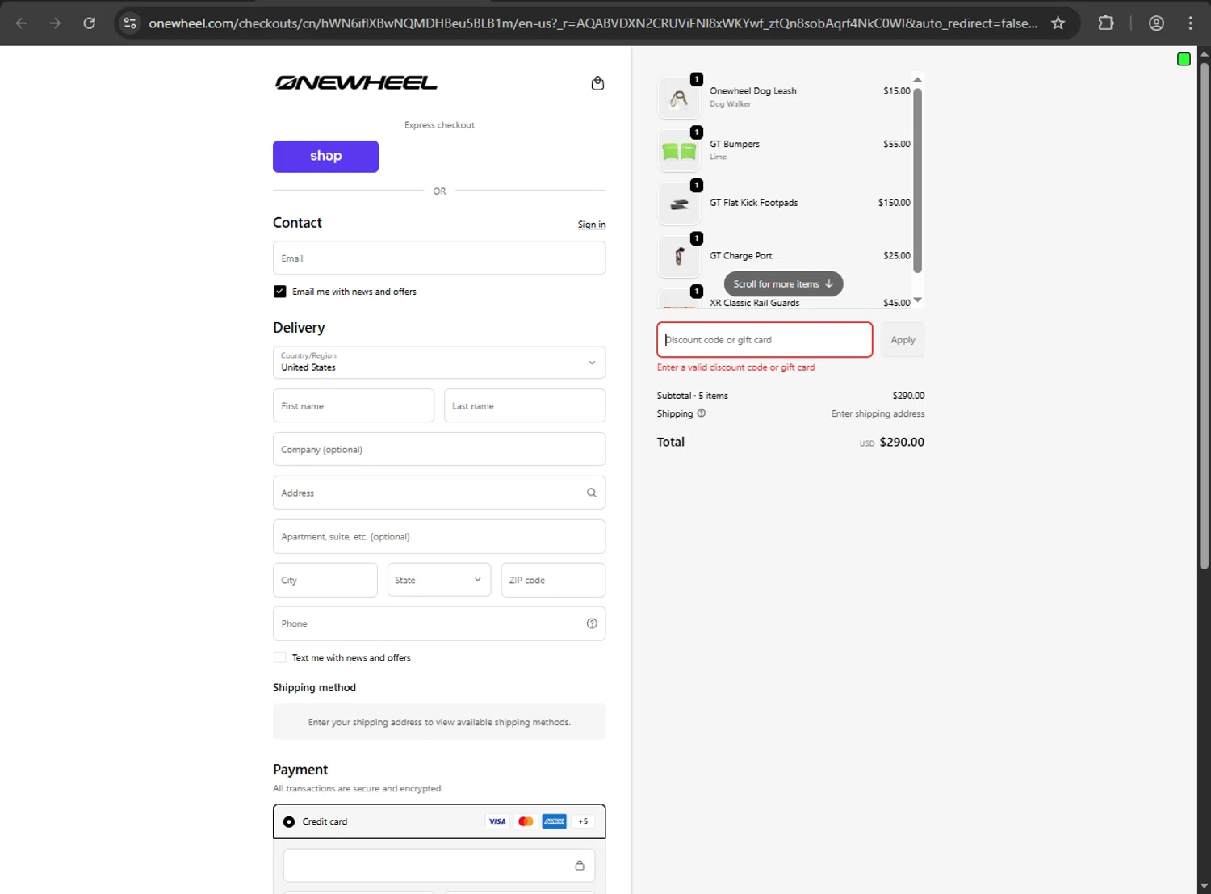Viewport: 1211px width, 894px height.
Task: Click the browser URL address bar
Action: (593, 23)
